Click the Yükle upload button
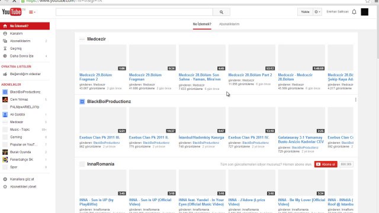This screenshot has height=213, width=379. click(x=305, y=12)
